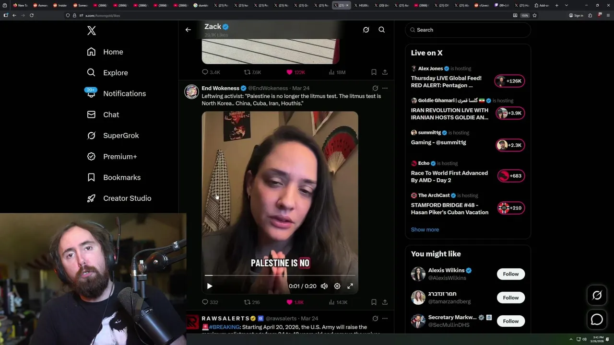Open a new browser tab

coord(556,5)
